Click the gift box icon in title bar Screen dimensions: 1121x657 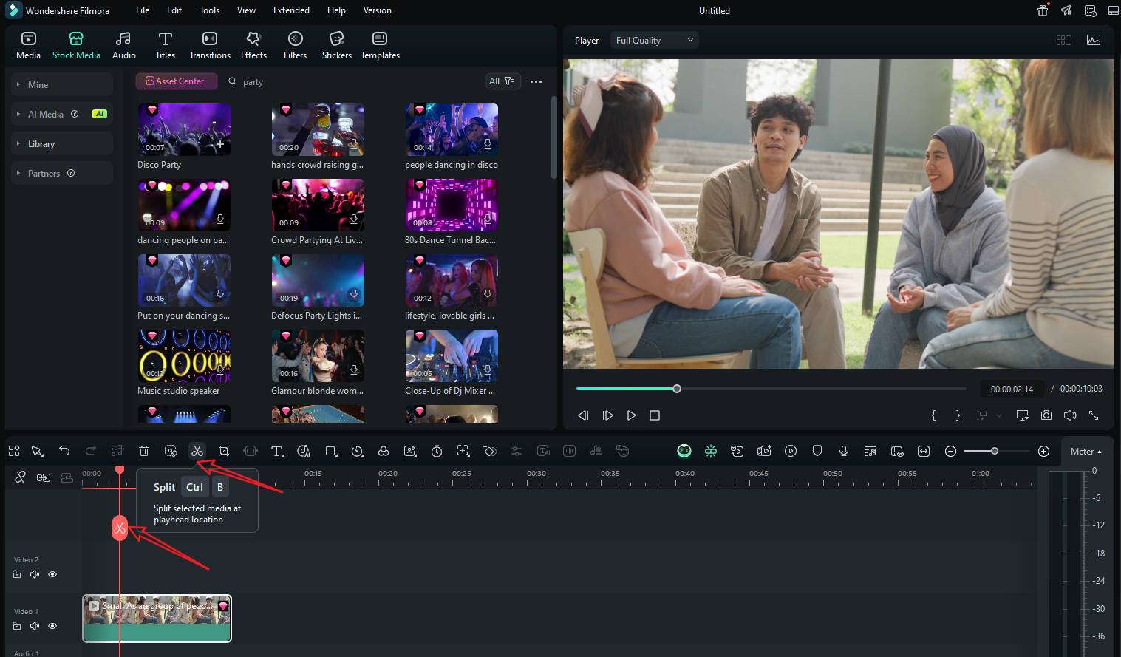pos(1043,10)
